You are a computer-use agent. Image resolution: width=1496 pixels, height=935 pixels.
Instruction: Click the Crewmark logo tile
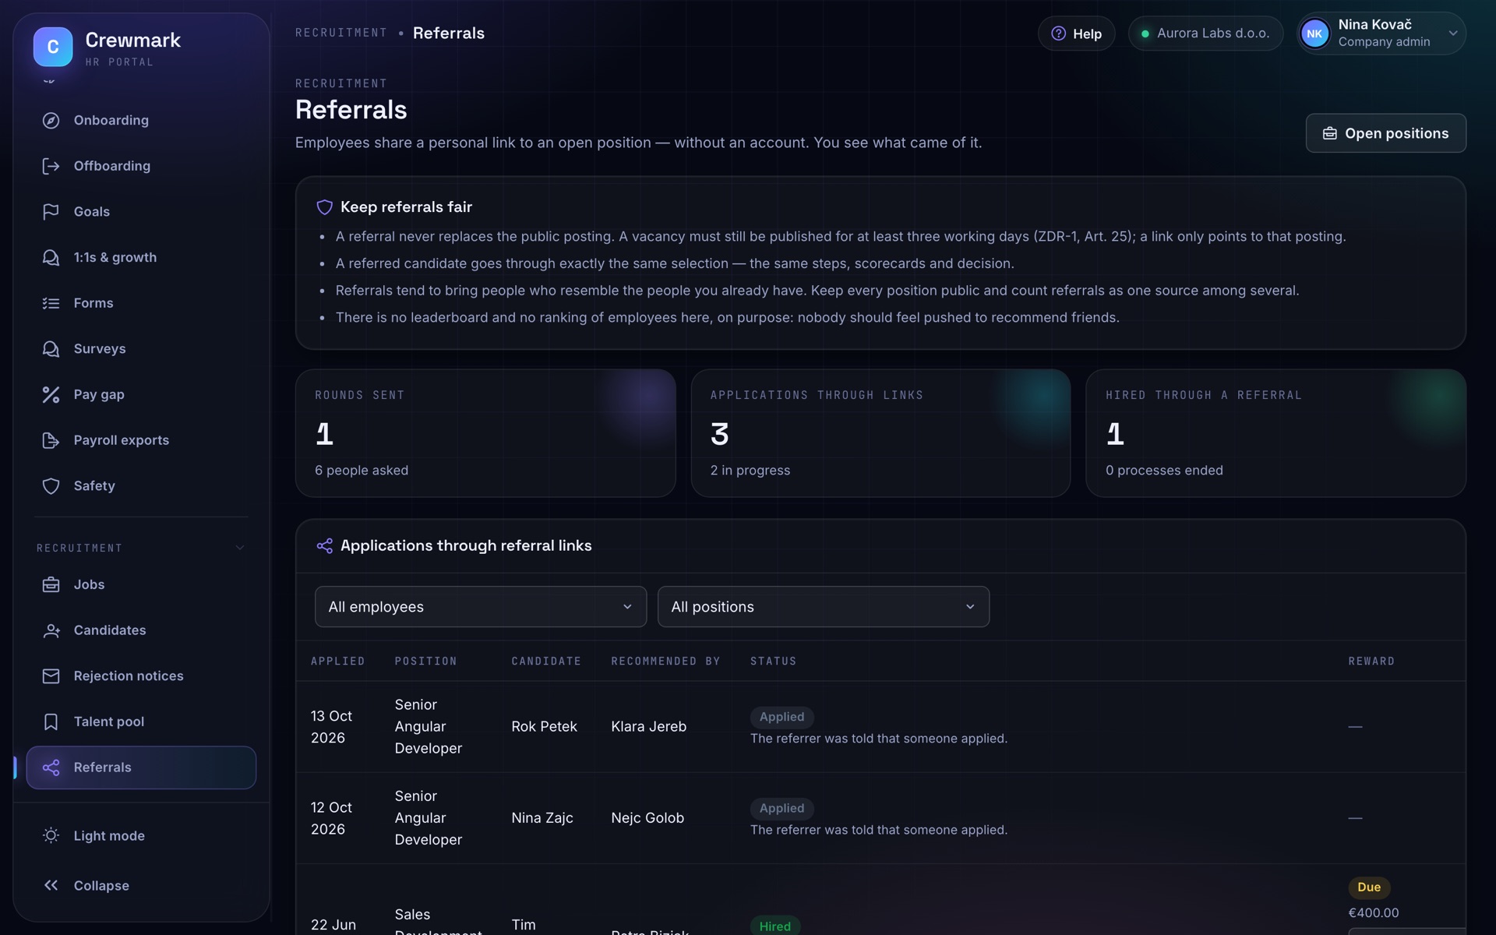point(53,47)
